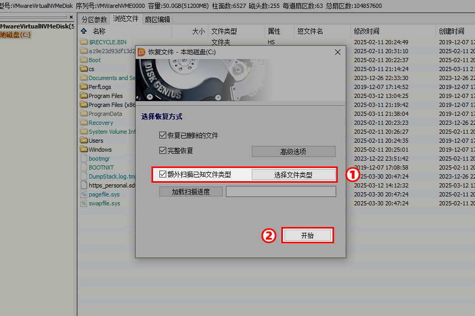Viewport: 475px width, 316px height.
Task: Click modified time 2025-03-12 14:12:32
Action: (x=381, y=185)
